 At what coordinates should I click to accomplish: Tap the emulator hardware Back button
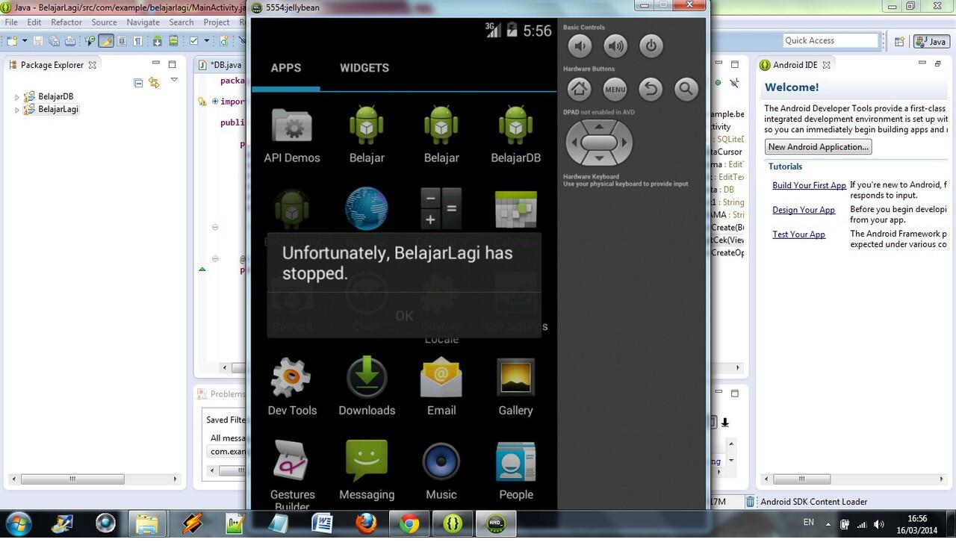651,90
